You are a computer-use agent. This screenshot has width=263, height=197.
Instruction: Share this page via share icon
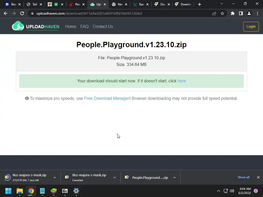(214, 13)
